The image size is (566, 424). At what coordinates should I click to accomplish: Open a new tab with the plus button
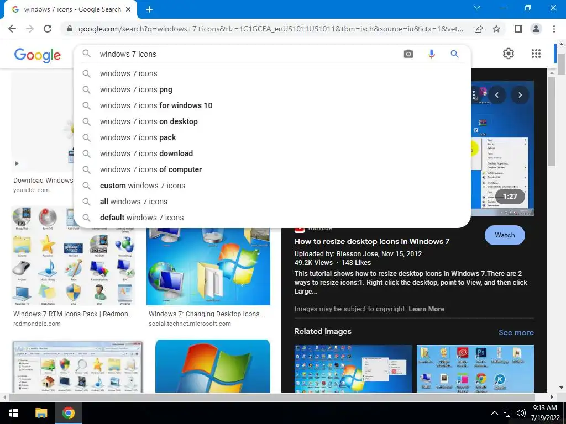point(149,9)
